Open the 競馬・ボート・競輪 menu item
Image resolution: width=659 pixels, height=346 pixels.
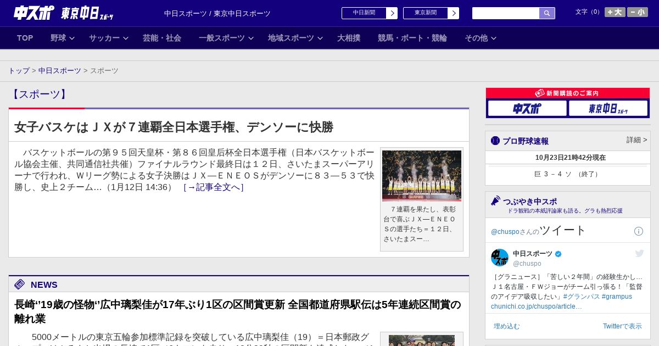pos(412,38)
